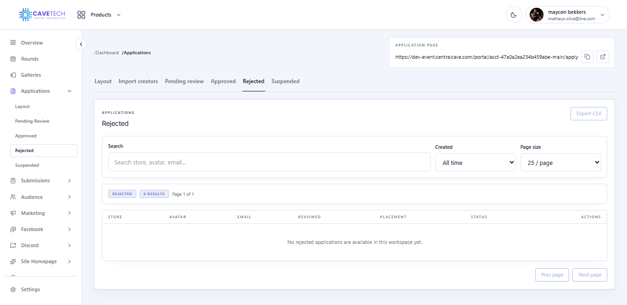Switch to the Layout tab
The width and height of the screenshot is (627, 305).
click(103, 81)
